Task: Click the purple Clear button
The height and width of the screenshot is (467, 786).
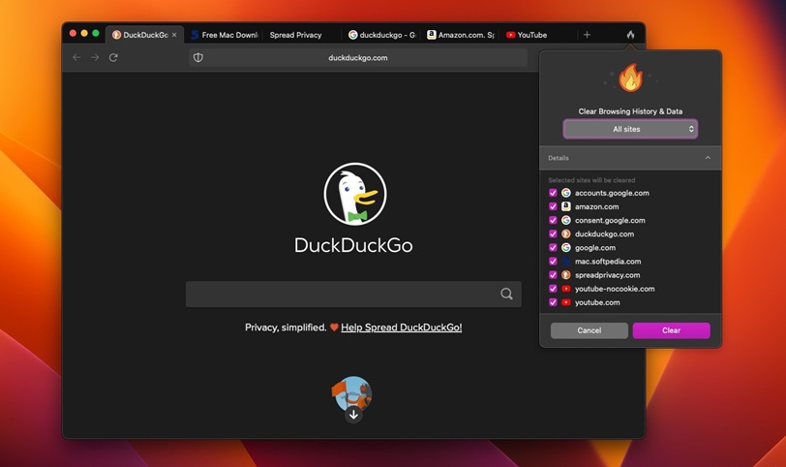Action: pyautogui.click(x=671, y=330)
